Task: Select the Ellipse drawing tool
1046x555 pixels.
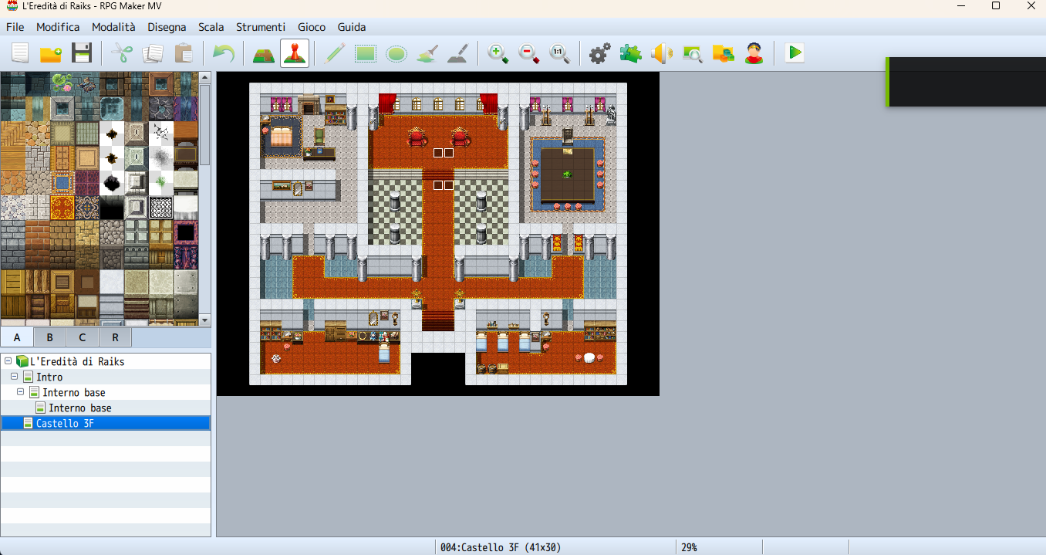Action: [396, 53]
